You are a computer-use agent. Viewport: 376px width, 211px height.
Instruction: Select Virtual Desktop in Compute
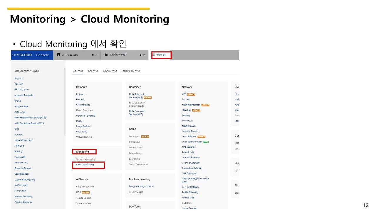coord(84,137)
